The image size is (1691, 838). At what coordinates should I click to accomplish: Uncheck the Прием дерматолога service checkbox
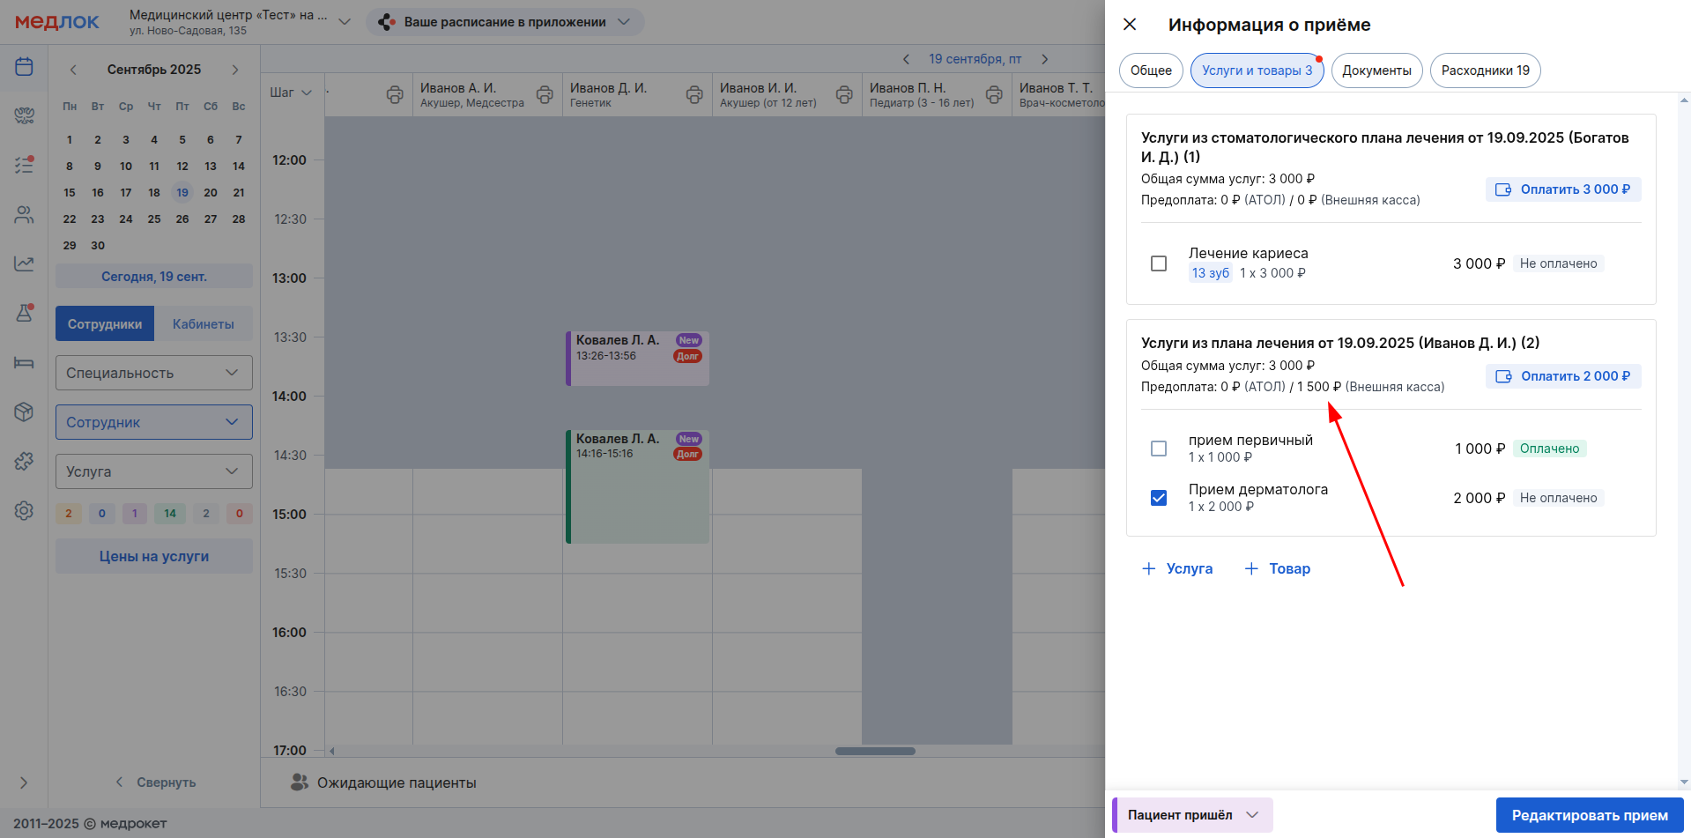pos(1159,498)
